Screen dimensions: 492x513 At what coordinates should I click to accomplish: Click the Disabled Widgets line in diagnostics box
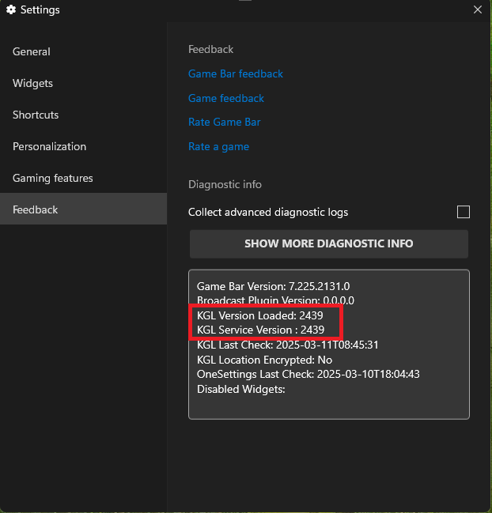point(241,390)
